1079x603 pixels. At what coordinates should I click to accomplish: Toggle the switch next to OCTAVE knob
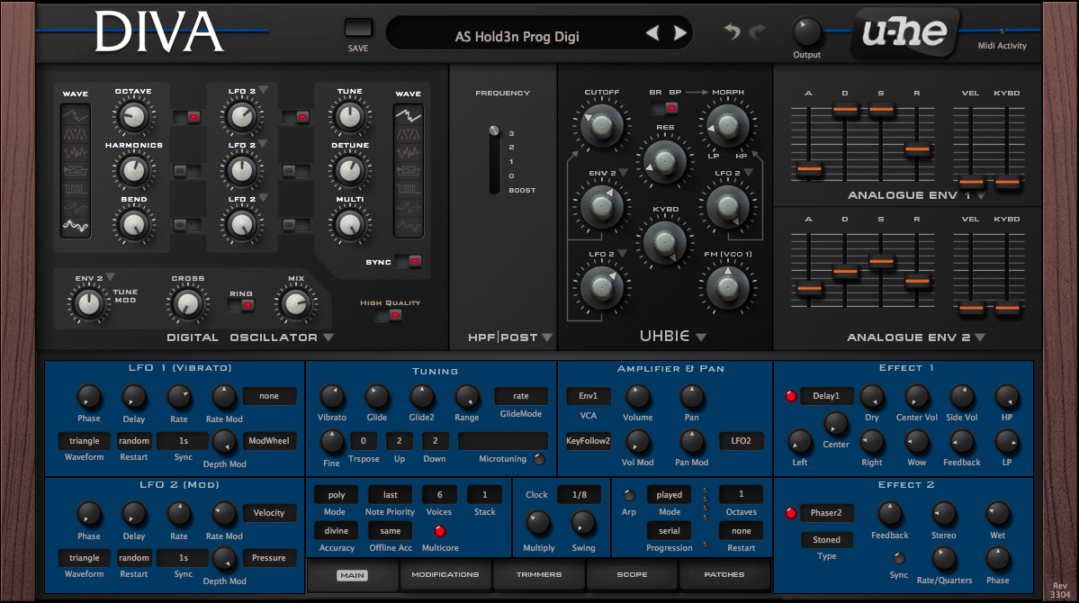186,117
